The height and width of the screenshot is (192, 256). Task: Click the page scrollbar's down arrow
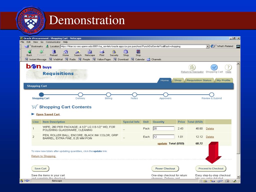238,177
